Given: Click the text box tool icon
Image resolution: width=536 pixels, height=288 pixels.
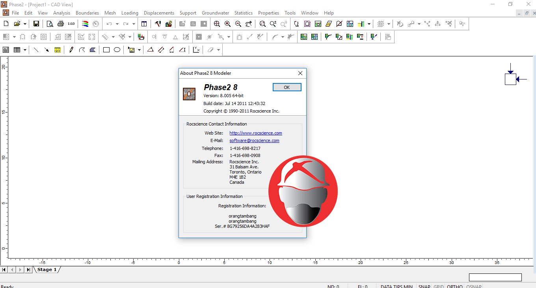Looking at the screenshot, I should (6, 50).
